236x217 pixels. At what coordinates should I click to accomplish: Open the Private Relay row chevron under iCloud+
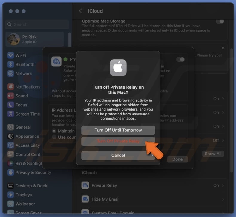(223, 185)
